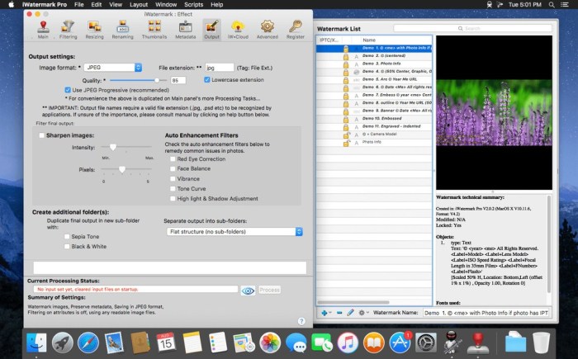578x359 pixels.
Task: Open the Scripts menu in menu bar
Action: click(194, 4)
